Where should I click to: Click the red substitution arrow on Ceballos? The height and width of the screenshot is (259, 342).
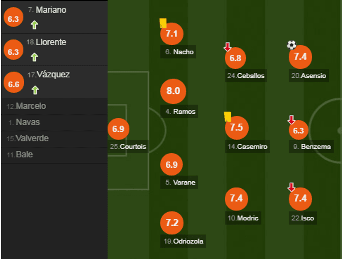(228, 47)
